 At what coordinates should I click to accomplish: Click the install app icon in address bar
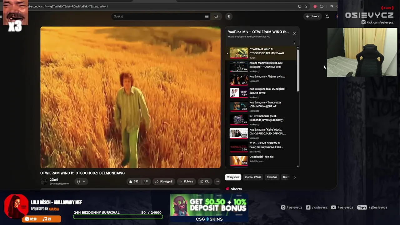pyautogui.click(x=300, y=6)
